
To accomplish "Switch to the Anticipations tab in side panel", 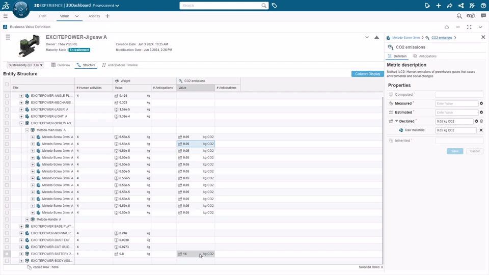I will pos(425,56).
